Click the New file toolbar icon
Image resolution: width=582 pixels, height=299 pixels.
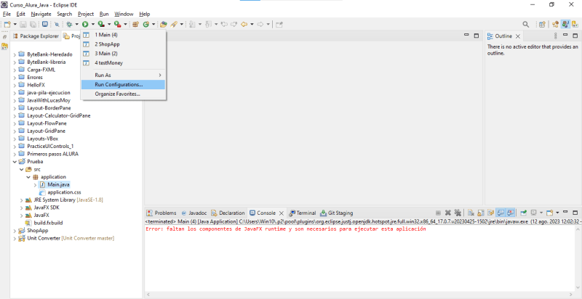point(7,25)
